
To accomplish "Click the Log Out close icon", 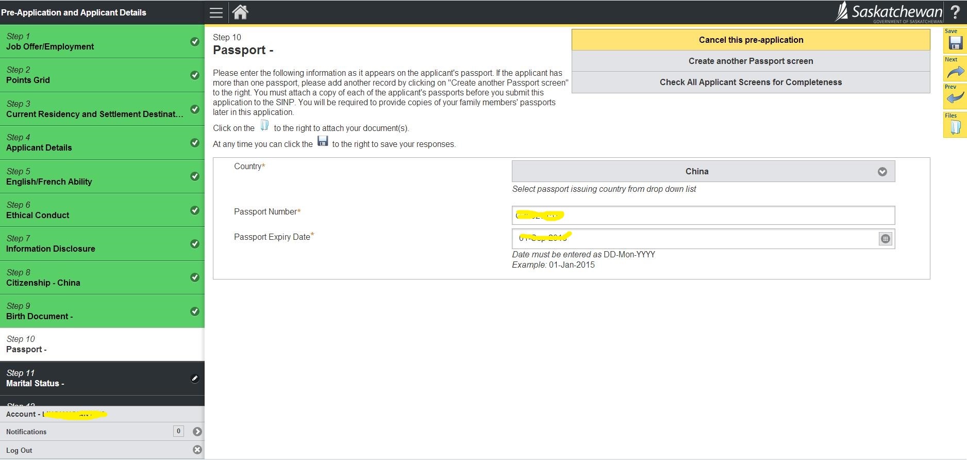I will tap(197, 450).
